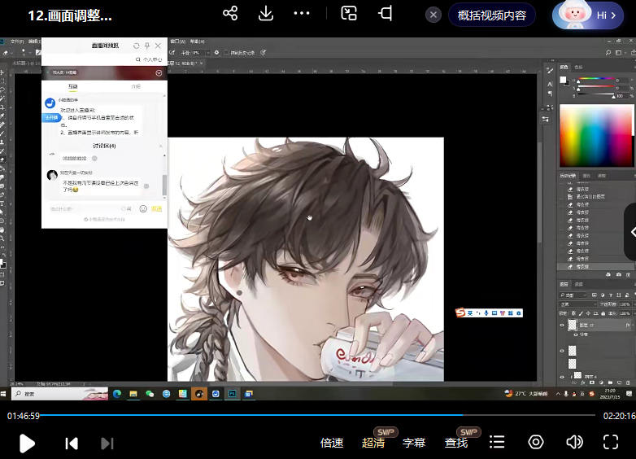Click the share icon in the top bar
Viewport: 636px width, 459px height.
[230, 14]
